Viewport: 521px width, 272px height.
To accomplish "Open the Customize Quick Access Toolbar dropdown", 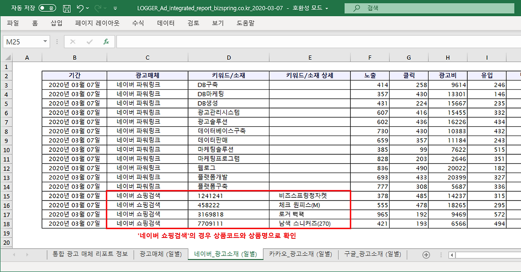I will coord(115,8).
